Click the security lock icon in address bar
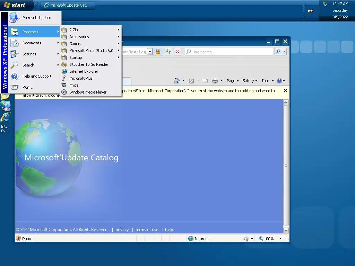 pos(158,52)
